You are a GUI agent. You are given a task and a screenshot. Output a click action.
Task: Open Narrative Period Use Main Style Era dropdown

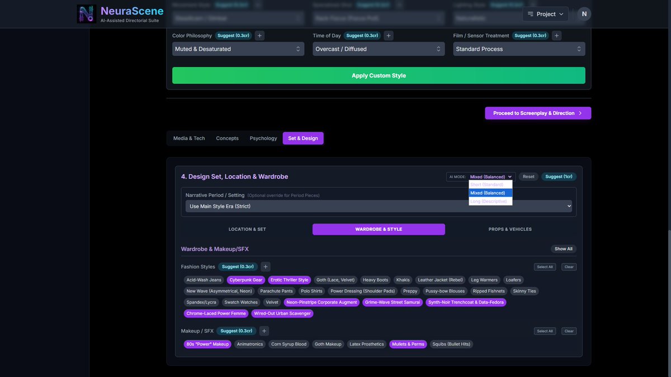379,206
